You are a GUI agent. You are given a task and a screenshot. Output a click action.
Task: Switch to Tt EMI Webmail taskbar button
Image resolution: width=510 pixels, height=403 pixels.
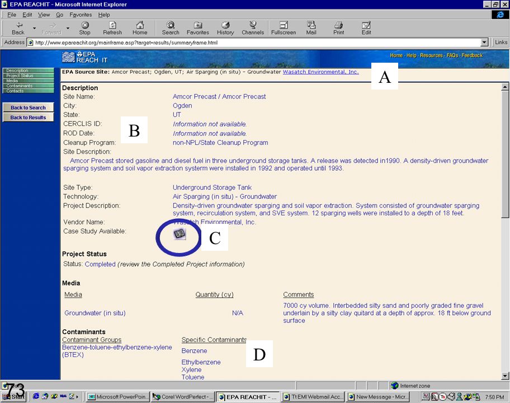[x=312, y=397]
